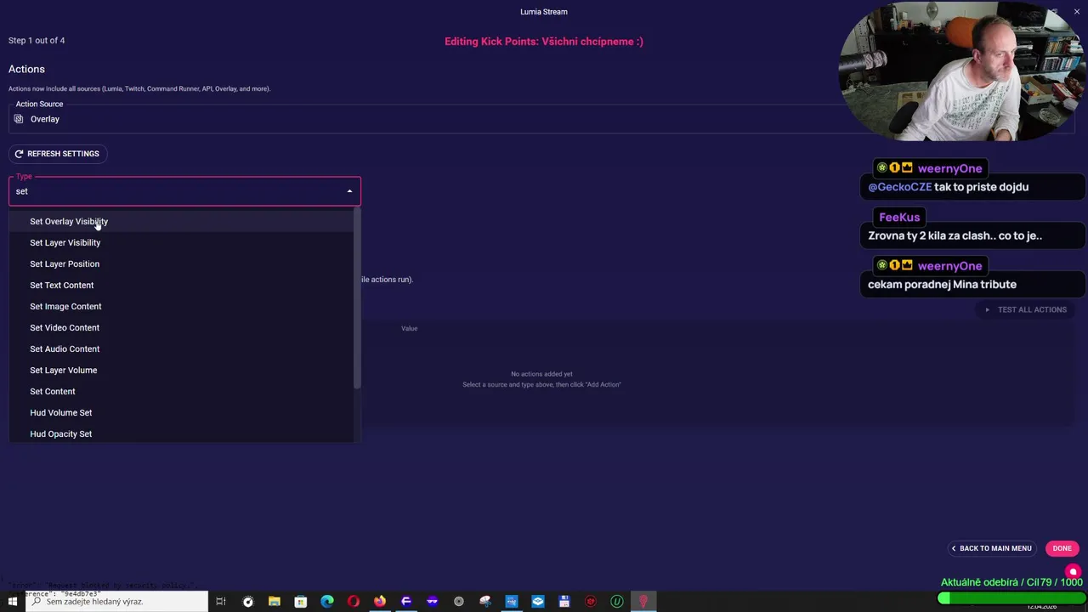Close the Lumia Stream window

(x=1076, y=11)
